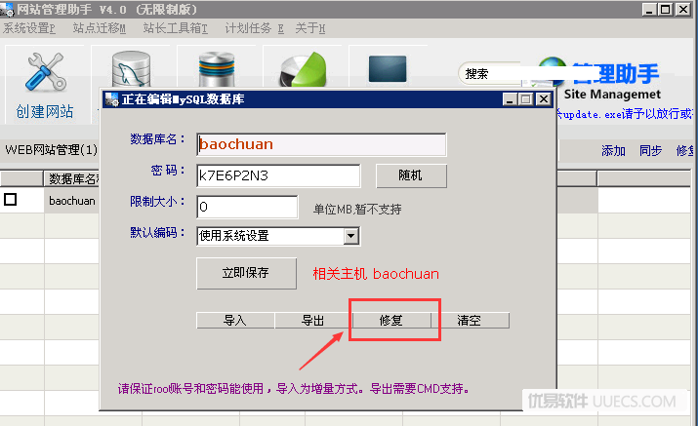Screen dimensions: 698x426
Task: Click the 修复 repair button
Action: click(x=391, y=320)
